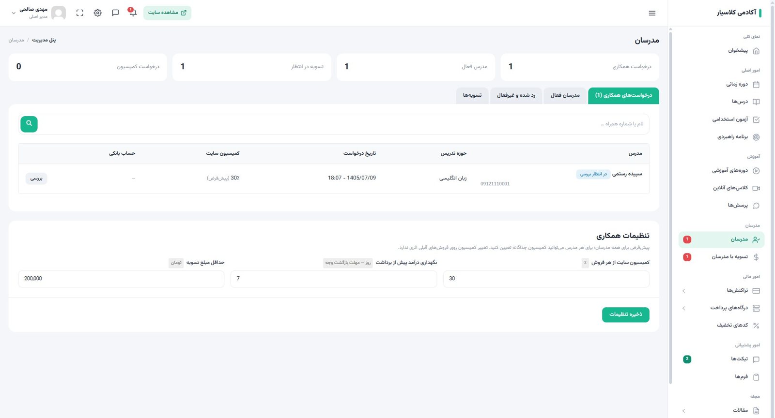This screenshot has height=418, width=775.
Task: Open the notifications bell icon
Action: coord(133,13)
